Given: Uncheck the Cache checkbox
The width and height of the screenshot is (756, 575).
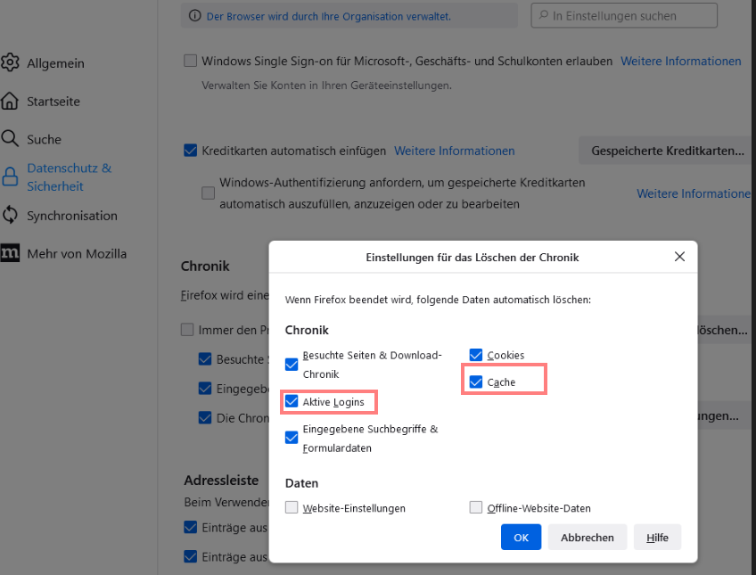Looking at the screenshot, I should pos(476,382).
